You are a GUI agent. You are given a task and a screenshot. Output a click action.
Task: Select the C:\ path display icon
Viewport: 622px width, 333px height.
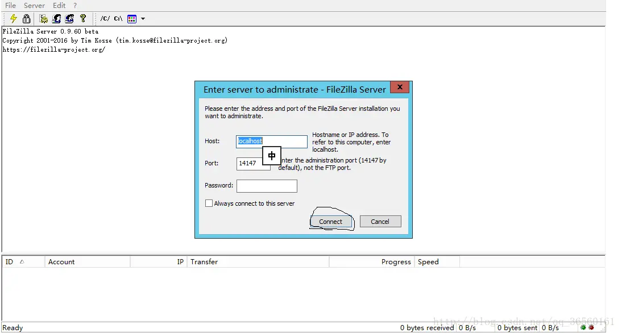(x=118, y=19)
